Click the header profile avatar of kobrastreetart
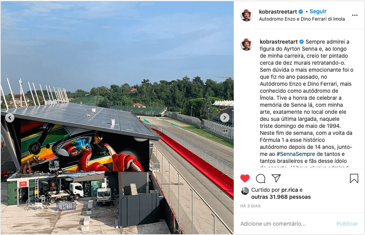The height and width of the screenshot is (235, 365). tap(247, 15)
